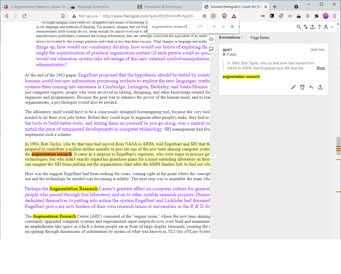Share gyuri's annotation
This screenshot has height=274, width=341.
point(320,87)
